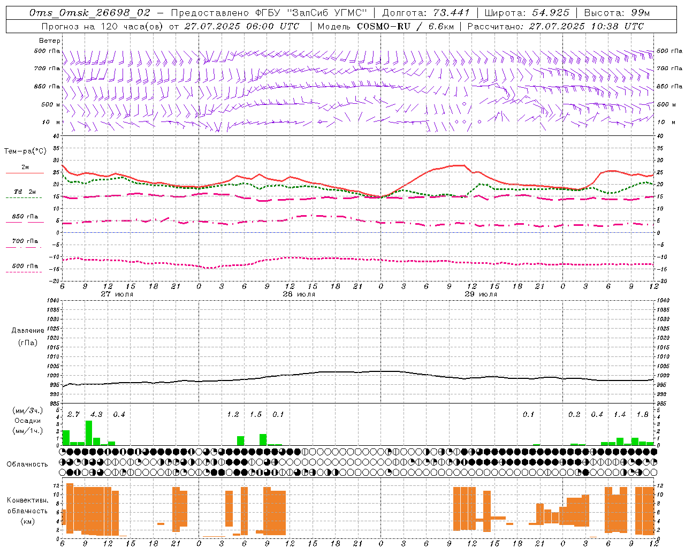Viewport: 685px width, 548px height.
Task: Click the precipitation amount "1.5"
Action: click(256, 414)
